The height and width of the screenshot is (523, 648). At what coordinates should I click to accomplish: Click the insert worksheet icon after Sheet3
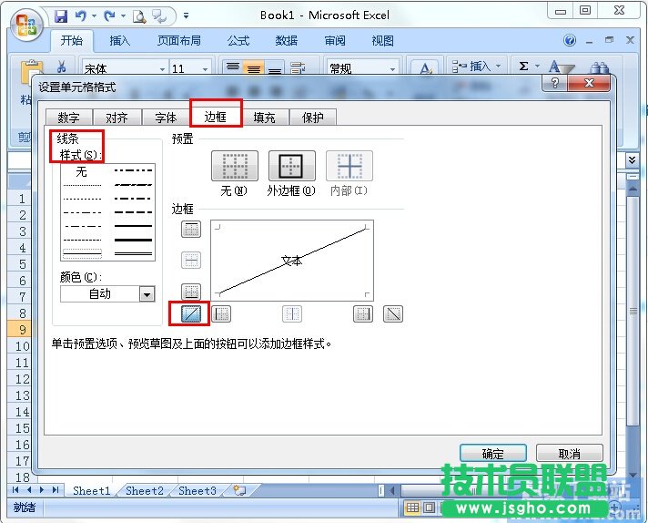click(239, 490)
